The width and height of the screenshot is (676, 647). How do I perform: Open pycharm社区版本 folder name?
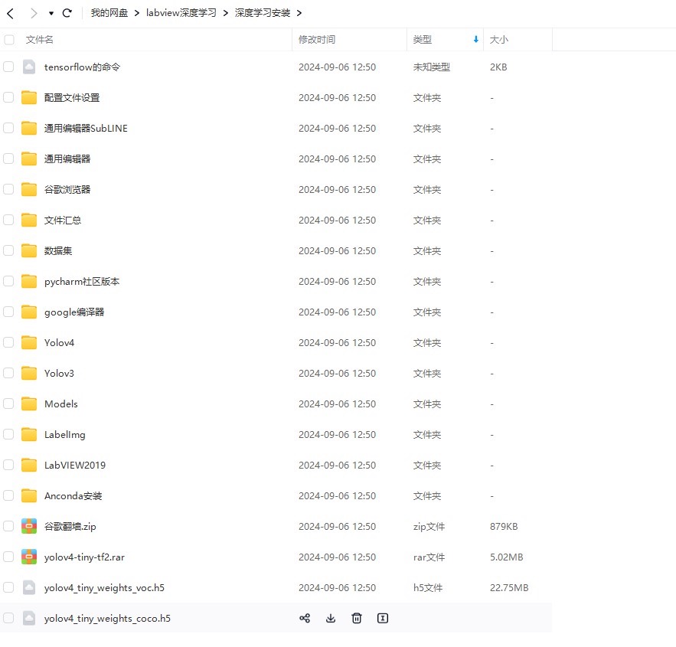click(82, 282)
